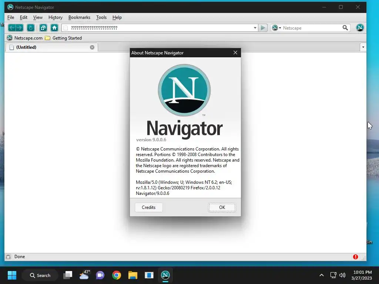The height and width of the screenshot is (284, 379).
Task: Open the File menu
Action: [11, 17]
